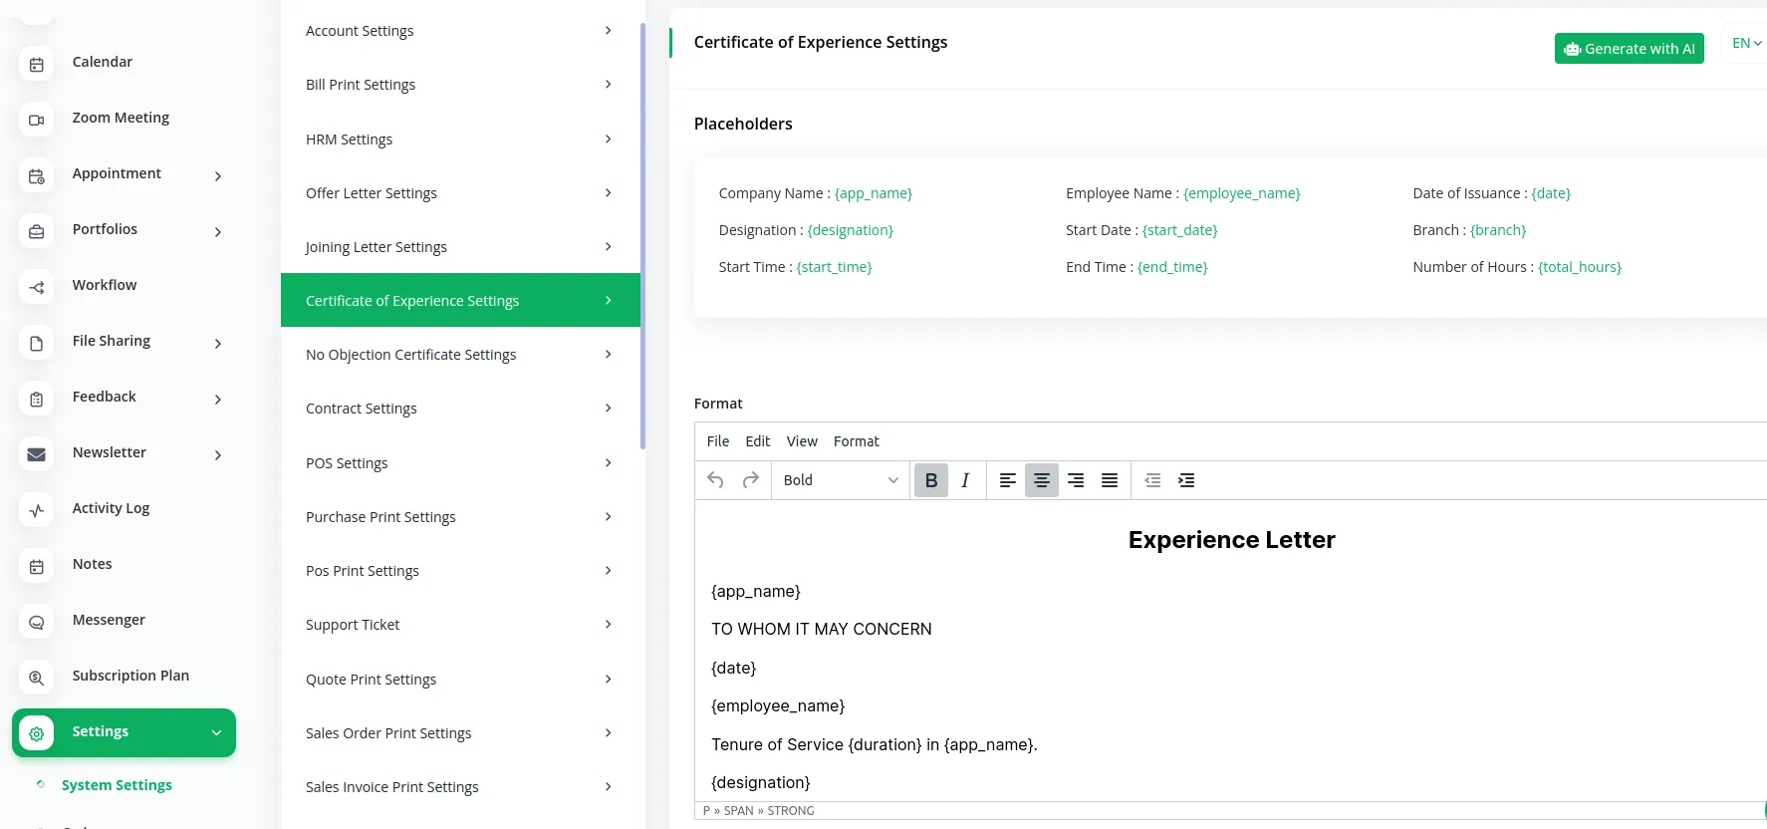1767x829 pixels.
Task: Open the EN language dropdown
Action: click(1746, 43)
